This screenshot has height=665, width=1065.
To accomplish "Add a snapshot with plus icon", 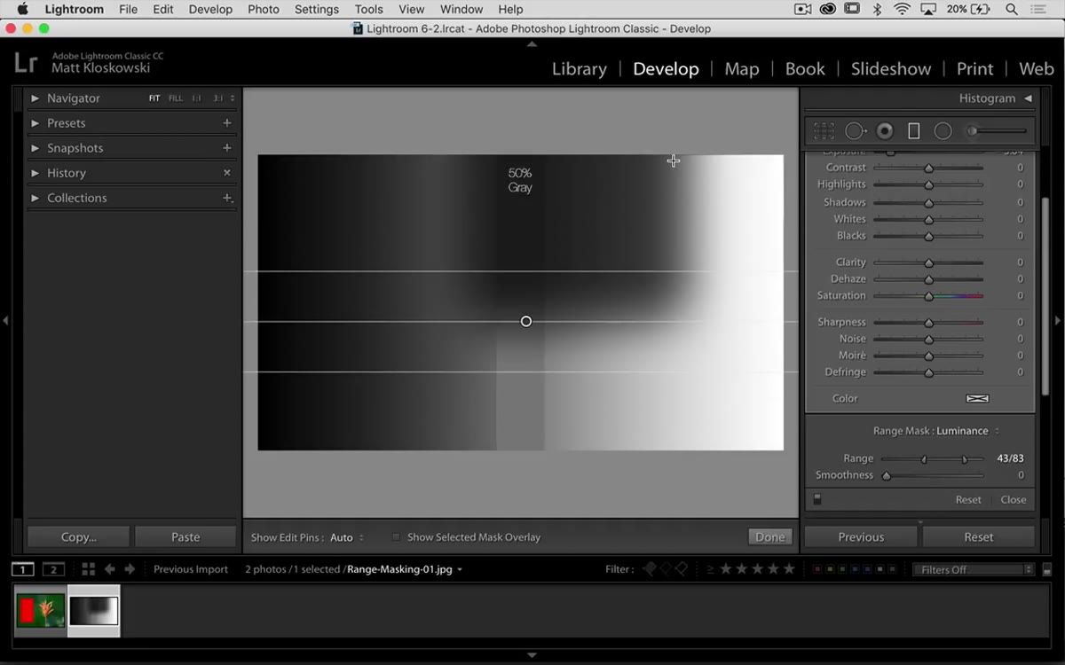I will click(x=227, y=148).
